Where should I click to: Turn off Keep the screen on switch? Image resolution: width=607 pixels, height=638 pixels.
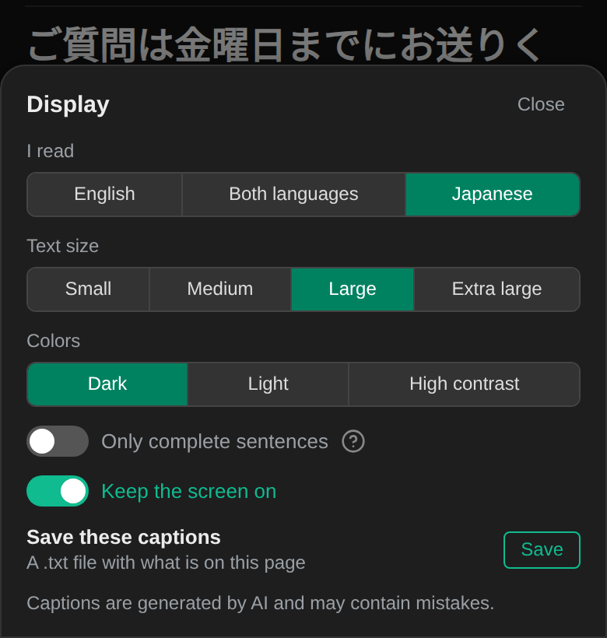tap(58, 491)
